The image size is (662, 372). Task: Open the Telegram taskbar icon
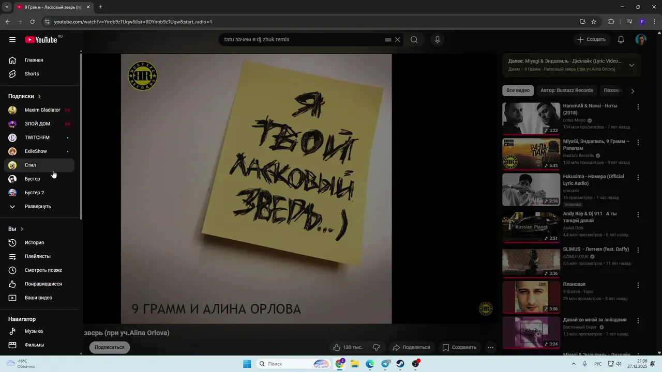click(x=386, y=364)
